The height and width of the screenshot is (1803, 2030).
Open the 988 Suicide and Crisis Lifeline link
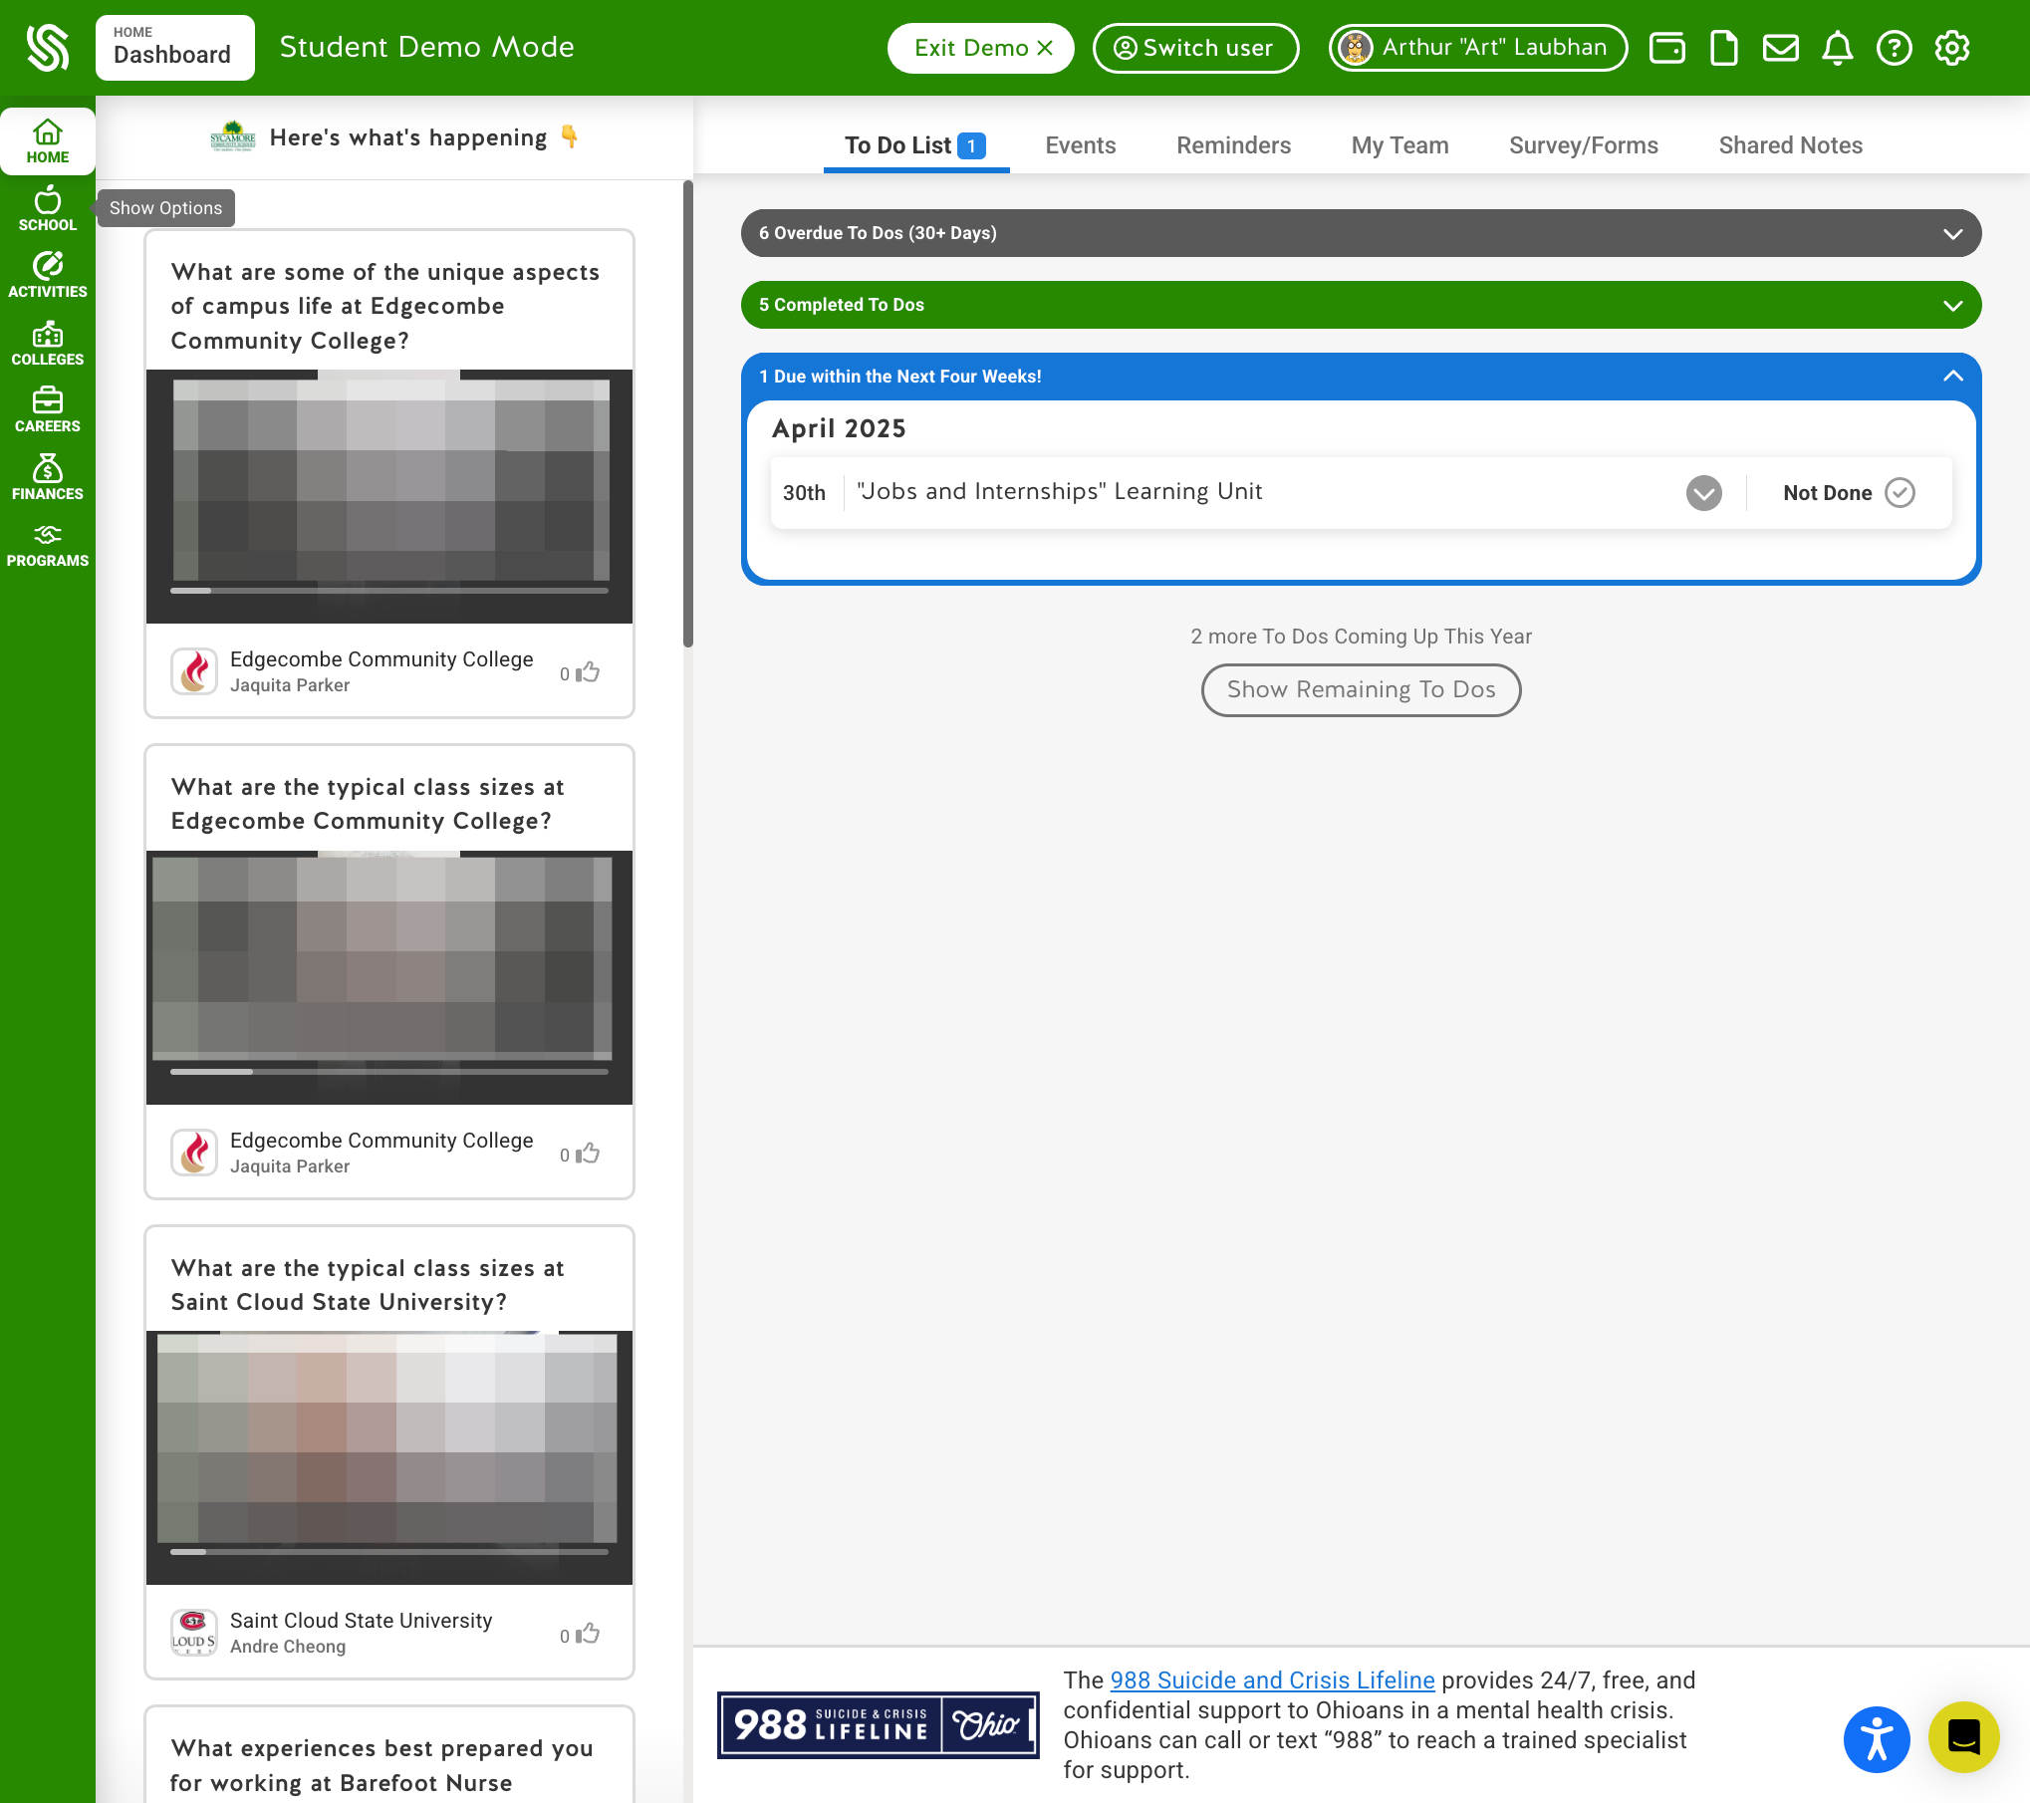1272,1679
